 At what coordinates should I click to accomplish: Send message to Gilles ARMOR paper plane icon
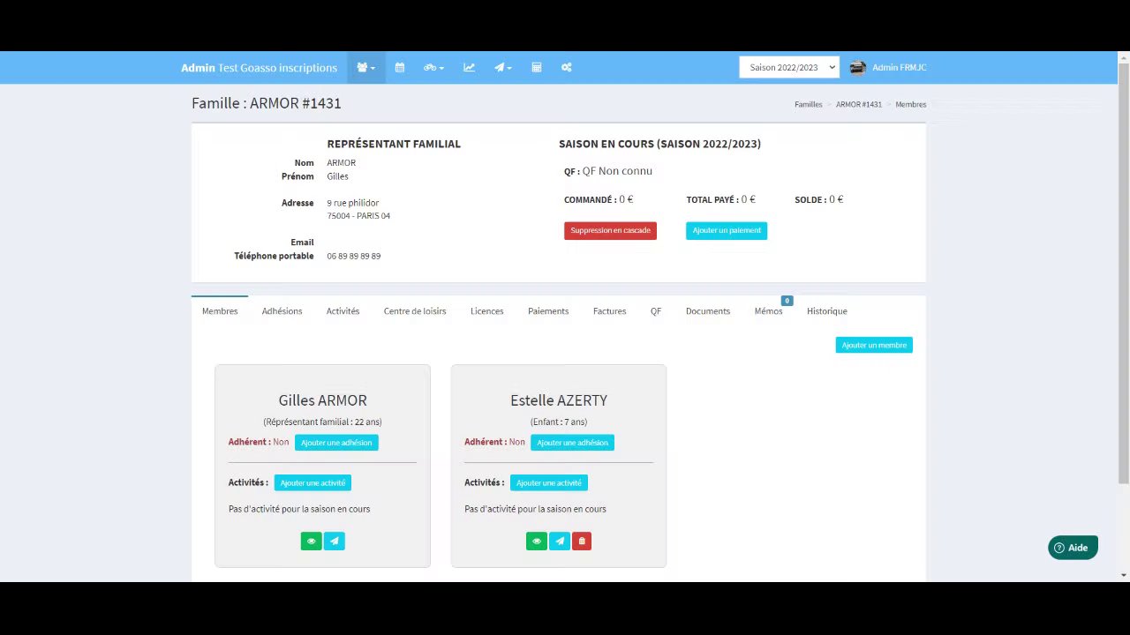click(334, 542)
